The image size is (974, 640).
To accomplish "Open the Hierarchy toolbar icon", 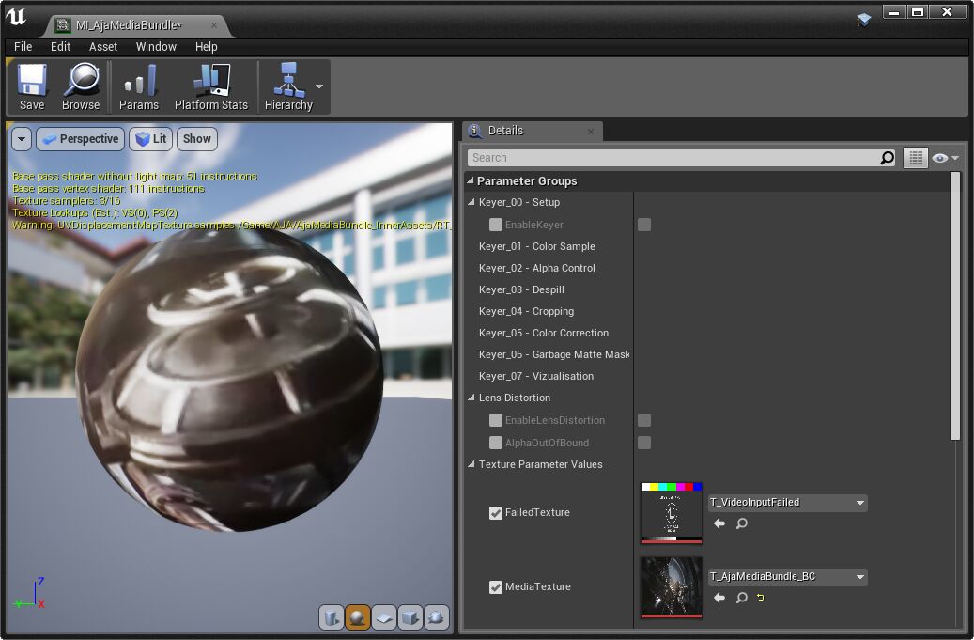I will 287,86.
